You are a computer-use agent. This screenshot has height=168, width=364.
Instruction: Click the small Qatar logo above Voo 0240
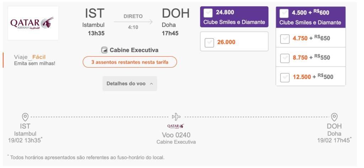176,126
